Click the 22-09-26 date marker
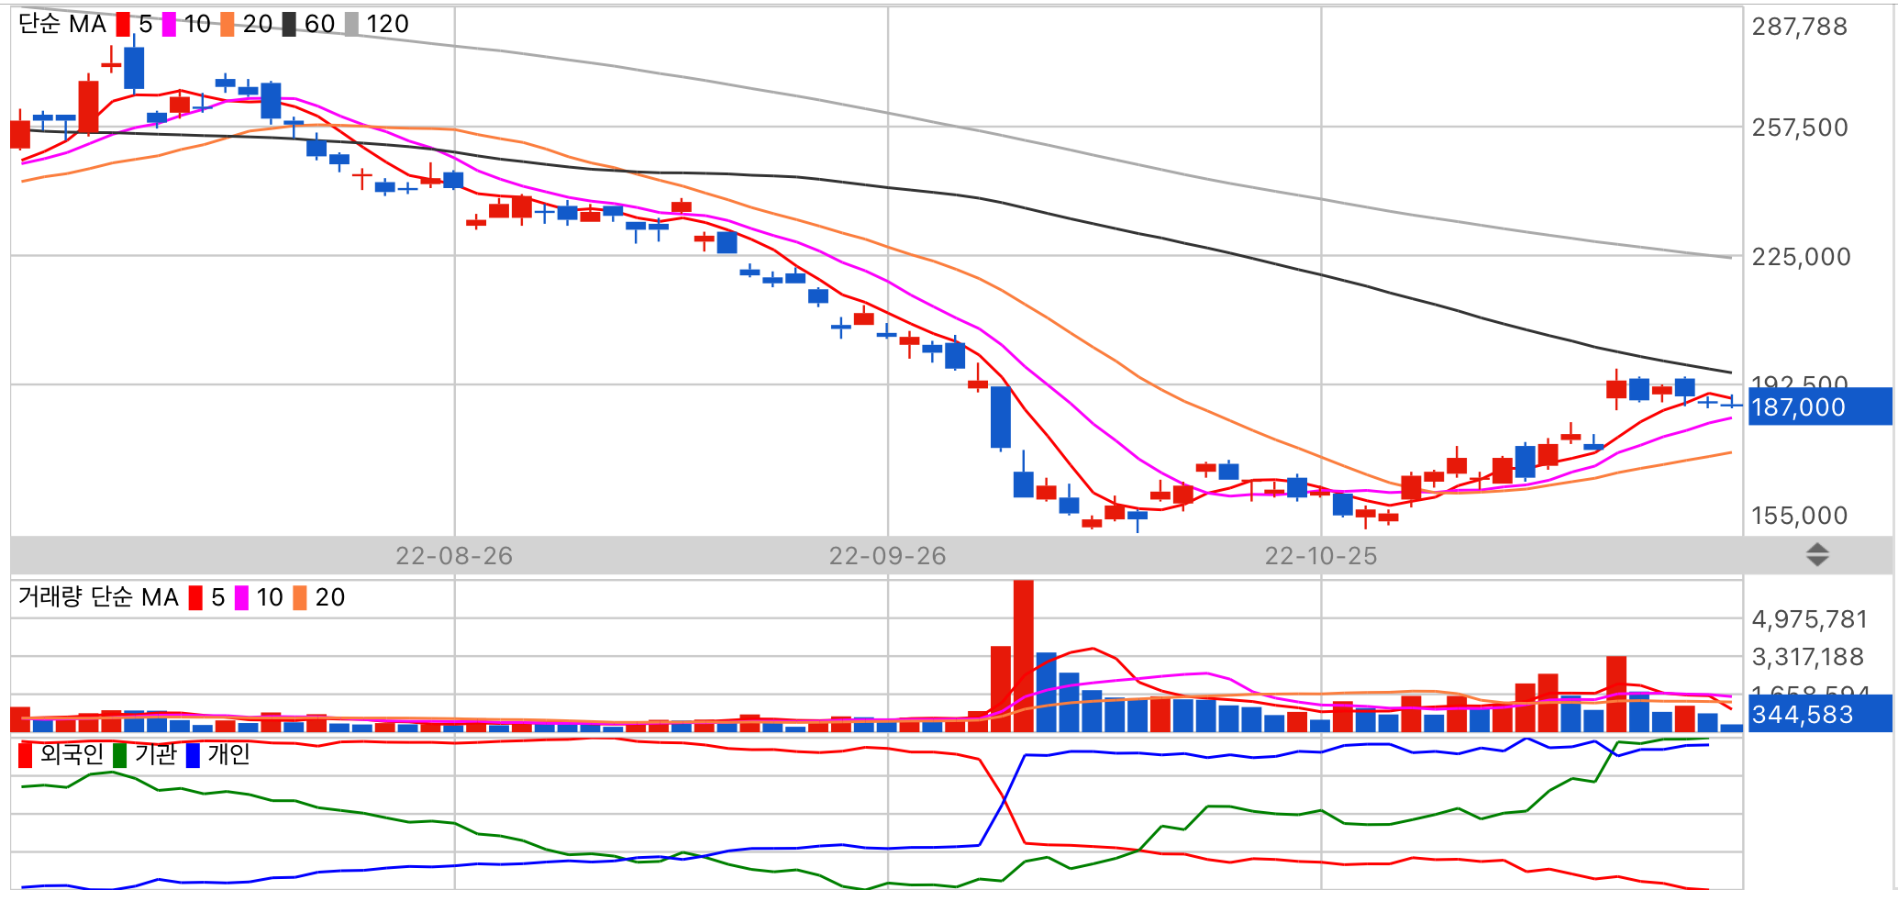 (x=887, y=556)
